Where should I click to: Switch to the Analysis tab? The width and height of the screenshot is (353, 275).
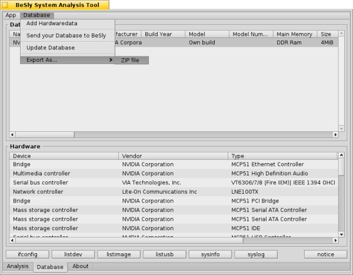click(17, 267)
